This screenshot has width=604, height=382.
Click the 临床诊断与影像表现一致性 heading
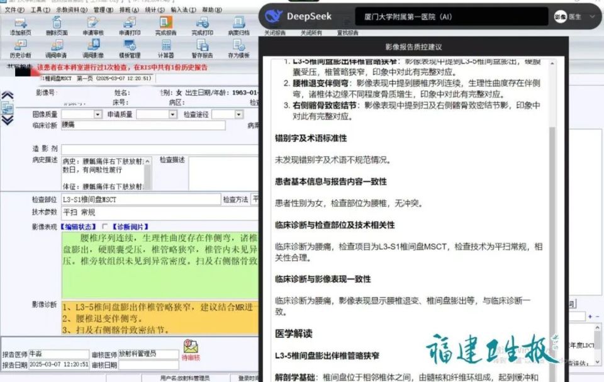click(x=323, y=279)
